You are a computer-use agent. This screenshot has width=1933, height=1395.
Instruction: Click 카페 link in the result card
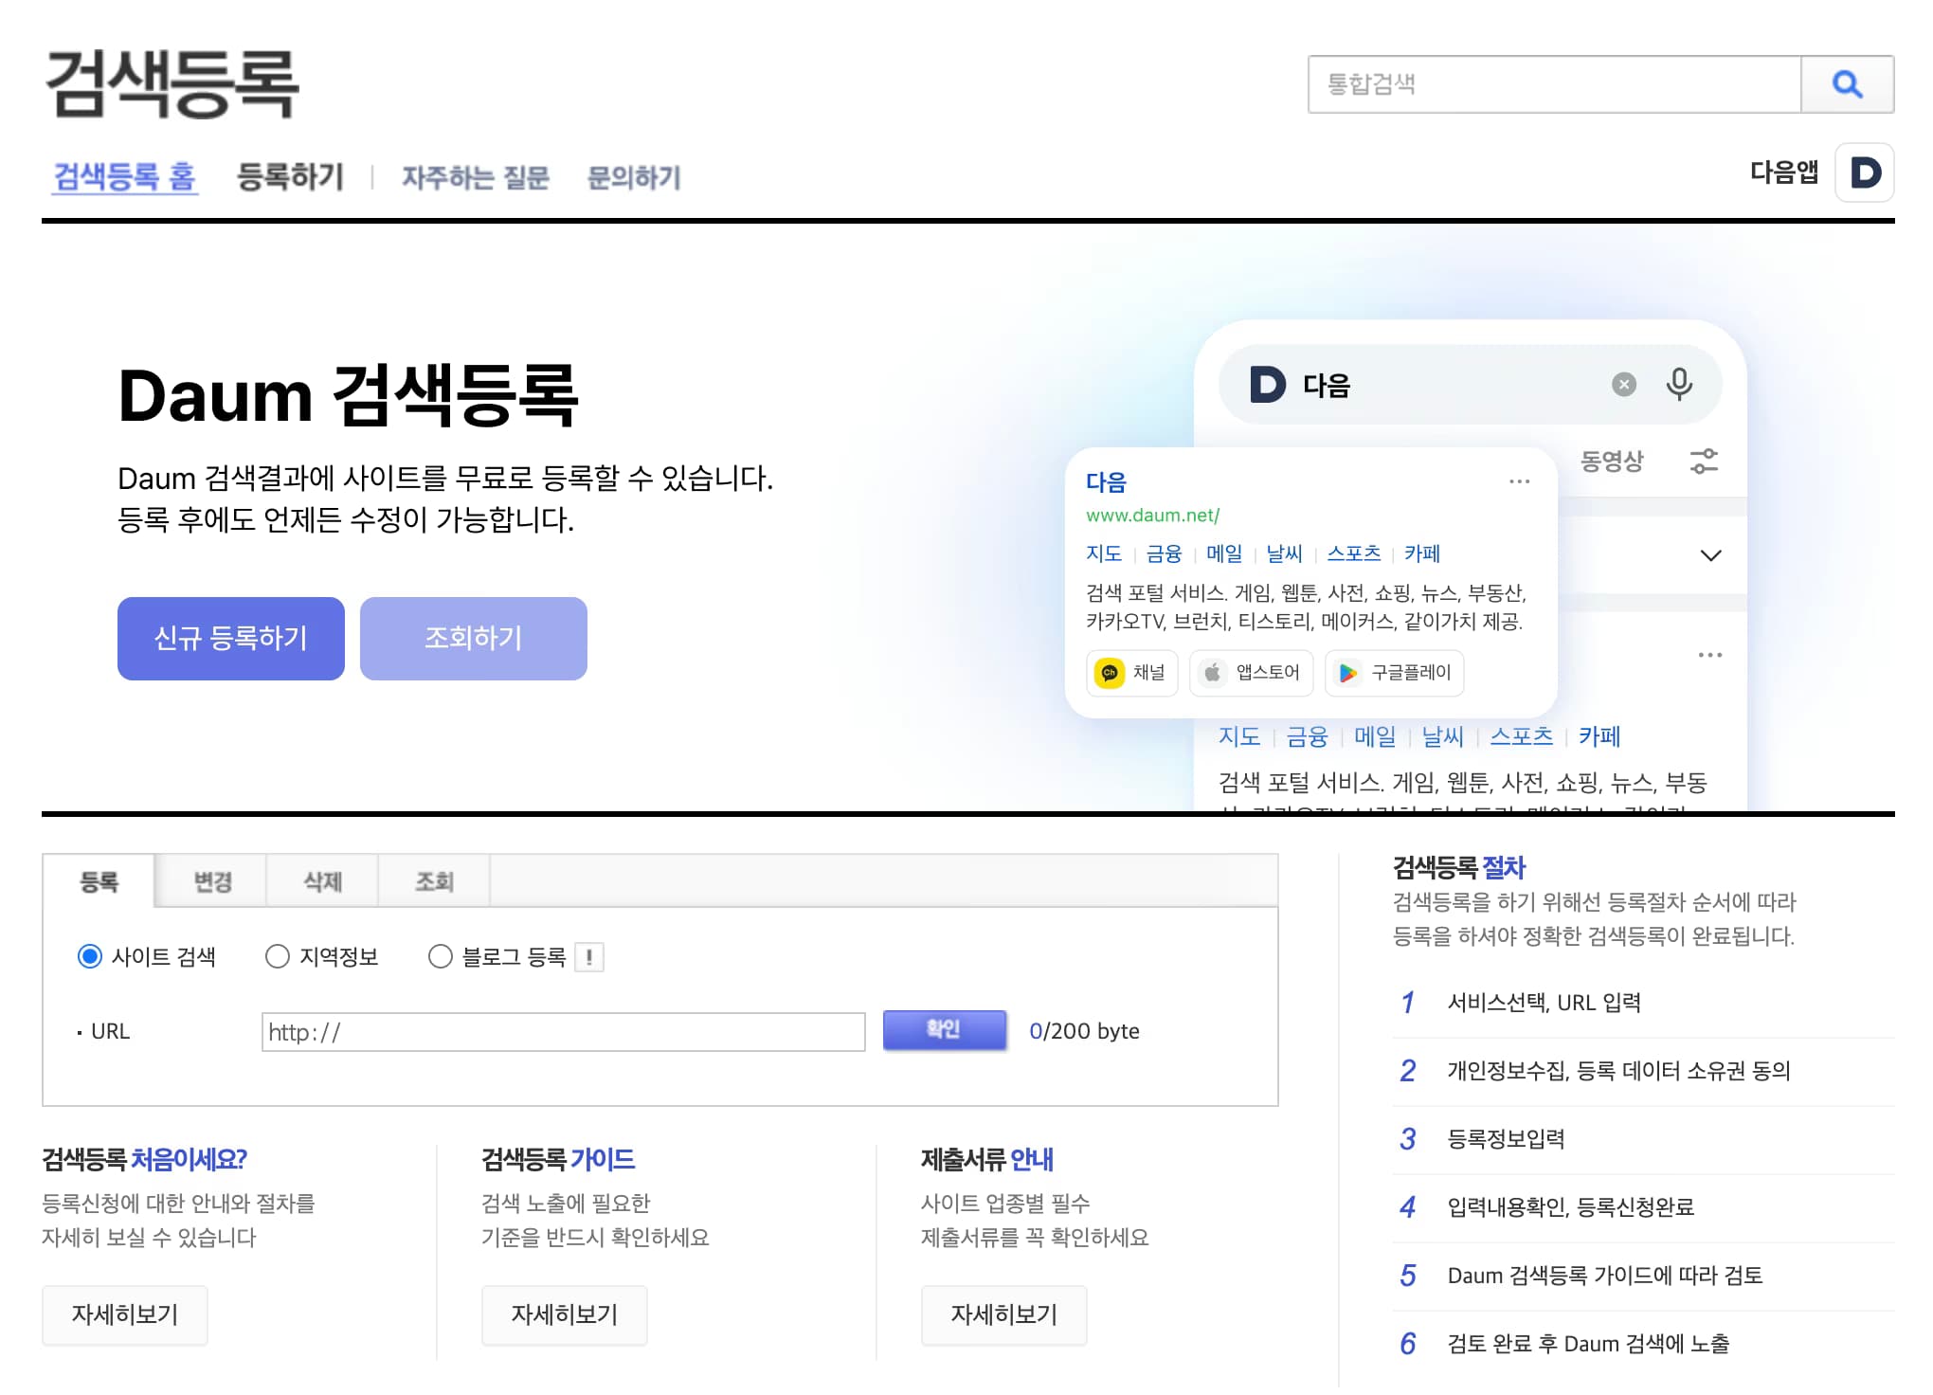[x=1422, y=553]
